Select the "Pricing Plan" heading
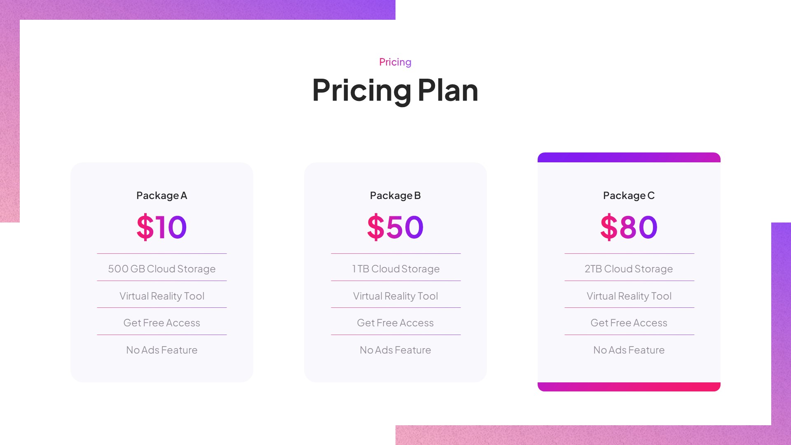791x445 pixels. pos(395,90)
